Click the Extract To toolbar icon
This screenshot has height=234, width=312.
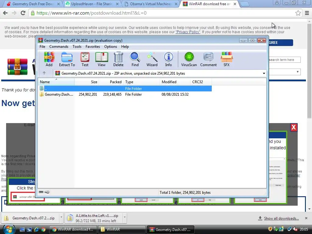(67, 59)
